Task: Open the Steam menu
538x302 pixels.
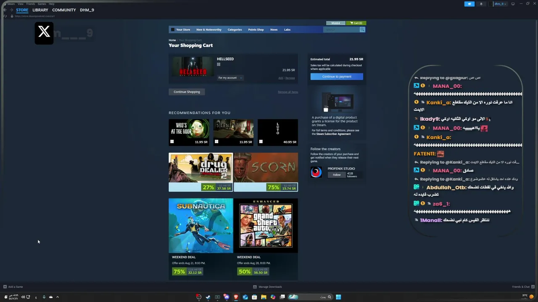Action: (10, 4)
